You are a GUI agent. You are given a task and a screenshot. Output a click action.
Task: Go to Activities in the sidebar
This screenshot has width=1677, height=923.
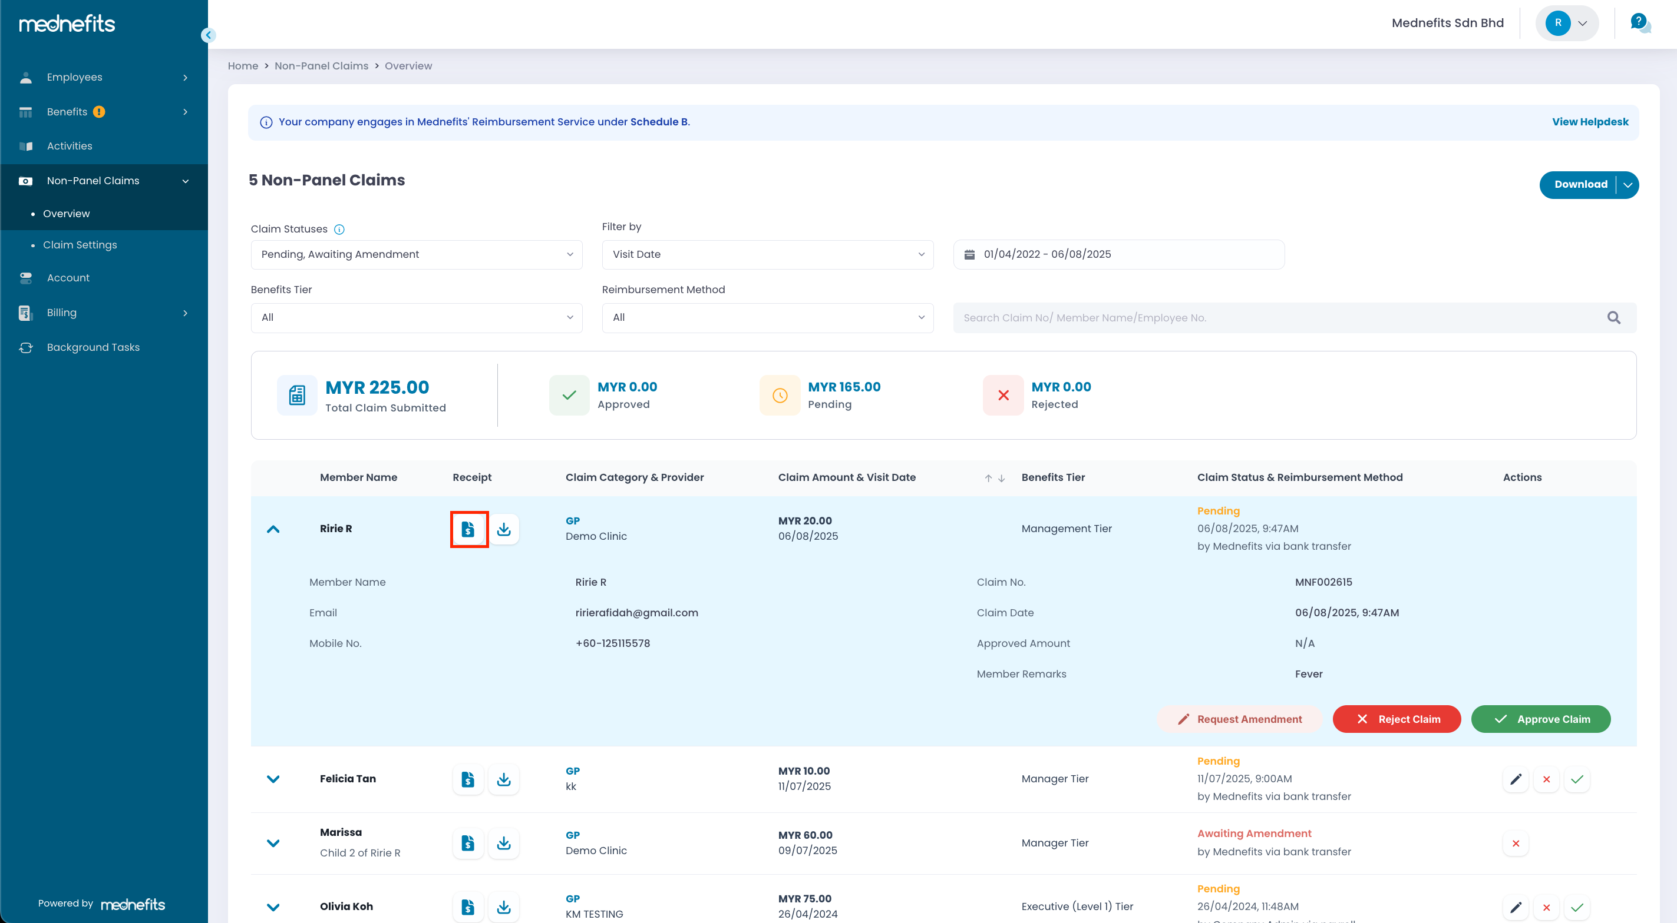[x=104, y=147]
